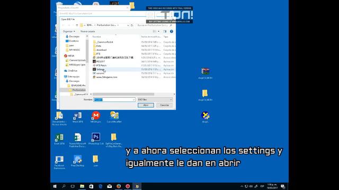Open the Organizar menu
The image size is (339, 190).
[x=69, y=32]
